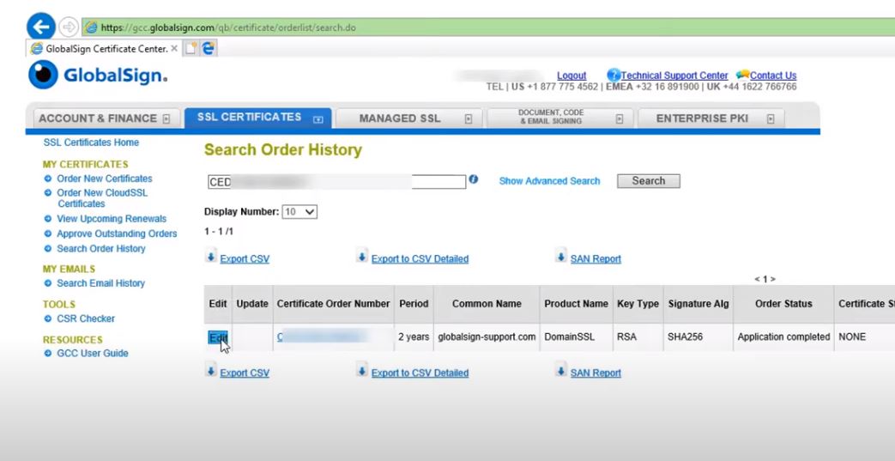This screenshot has width=895, height=461.
Task: Click the IE page icon in address bar
Action: [90, 27]
